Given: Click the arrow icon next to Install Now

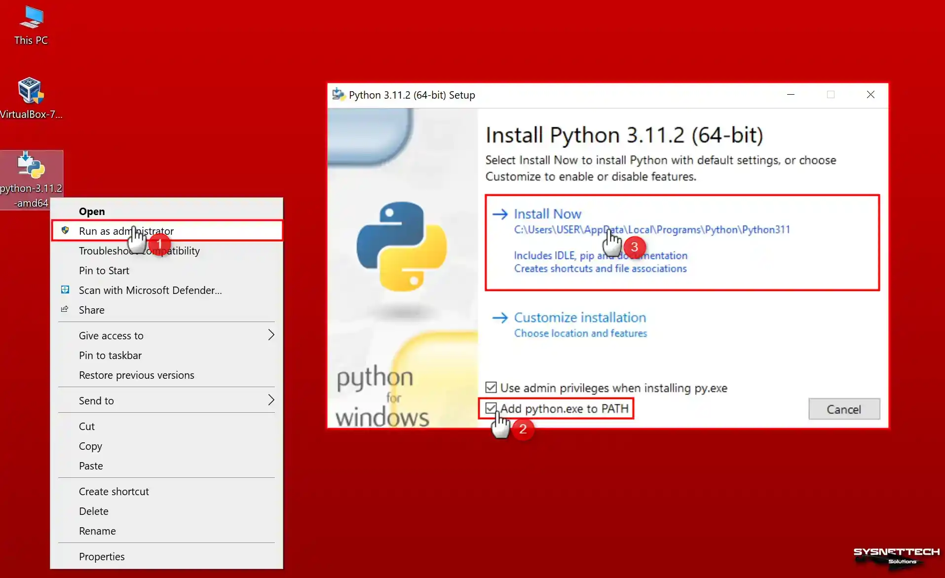Looking at the screenshot, I should pos(500,214).
